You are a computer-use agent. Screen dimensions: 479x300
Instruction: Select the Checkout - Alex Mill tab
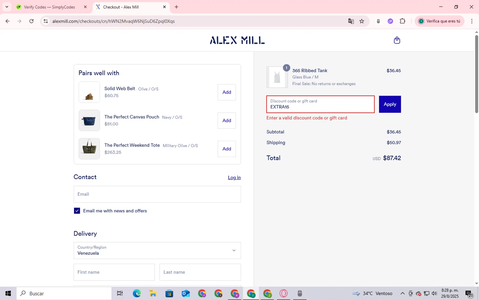click(x=131, y=7)
